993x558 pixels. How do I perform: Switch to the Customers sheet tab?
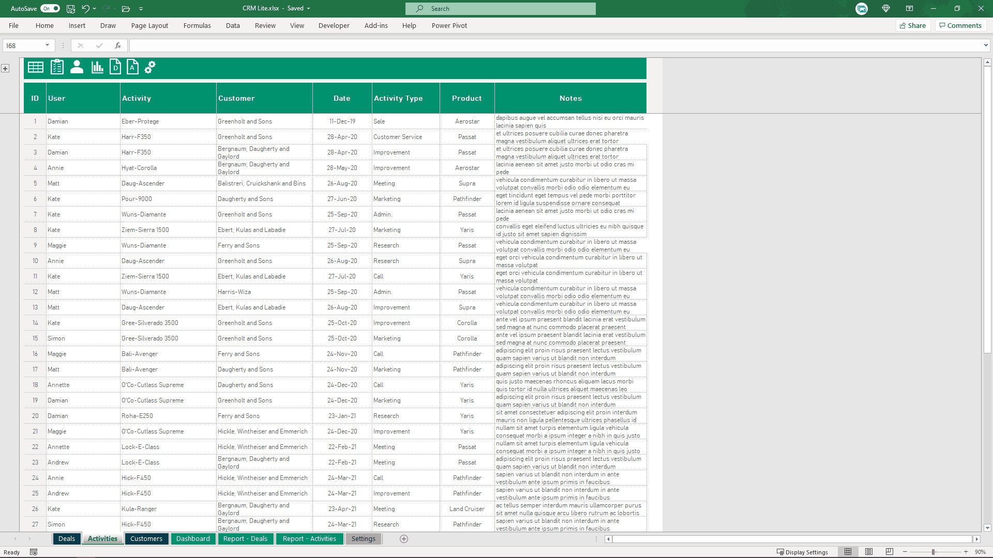(x=146, y=539)
